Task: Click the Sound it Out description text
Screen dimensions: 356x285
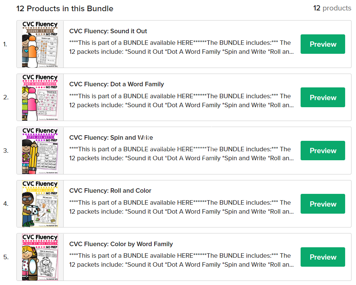Action: 180,47
